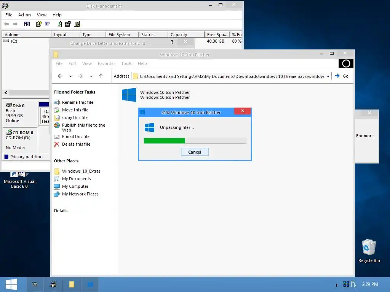The image size is (390, 292).
Task: Open Action menu in Disk Management
Action: tap(24, 15)
